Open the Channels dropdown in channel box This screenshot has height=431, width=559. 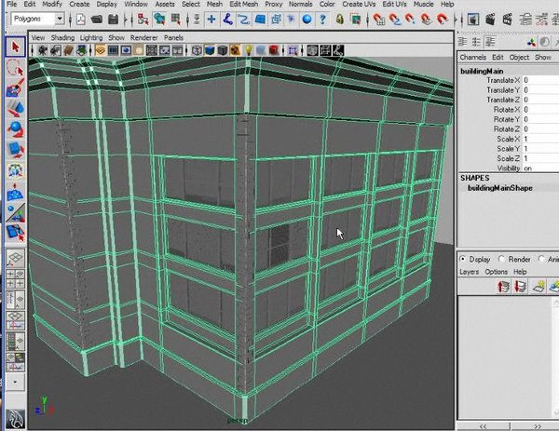click(473, 57)
